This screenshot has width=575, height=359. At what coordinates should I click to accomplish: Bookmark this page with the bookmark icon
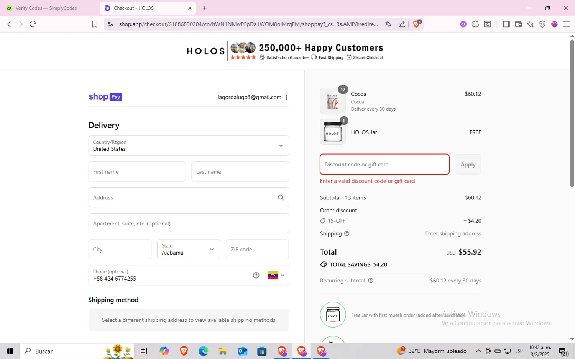[95, 24]
